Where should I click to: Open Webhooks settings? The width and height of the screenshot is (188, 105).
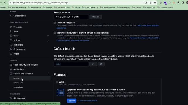click(x=18, y=45)
